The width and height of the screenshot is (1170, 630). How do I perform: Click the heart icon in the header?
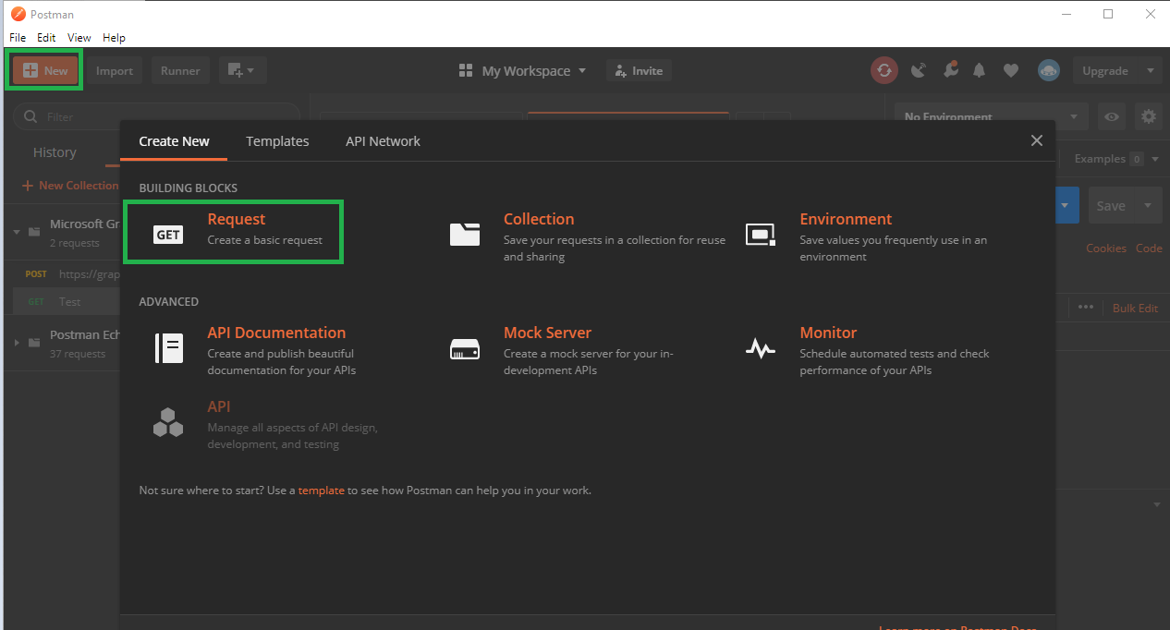pos(1011,70)
